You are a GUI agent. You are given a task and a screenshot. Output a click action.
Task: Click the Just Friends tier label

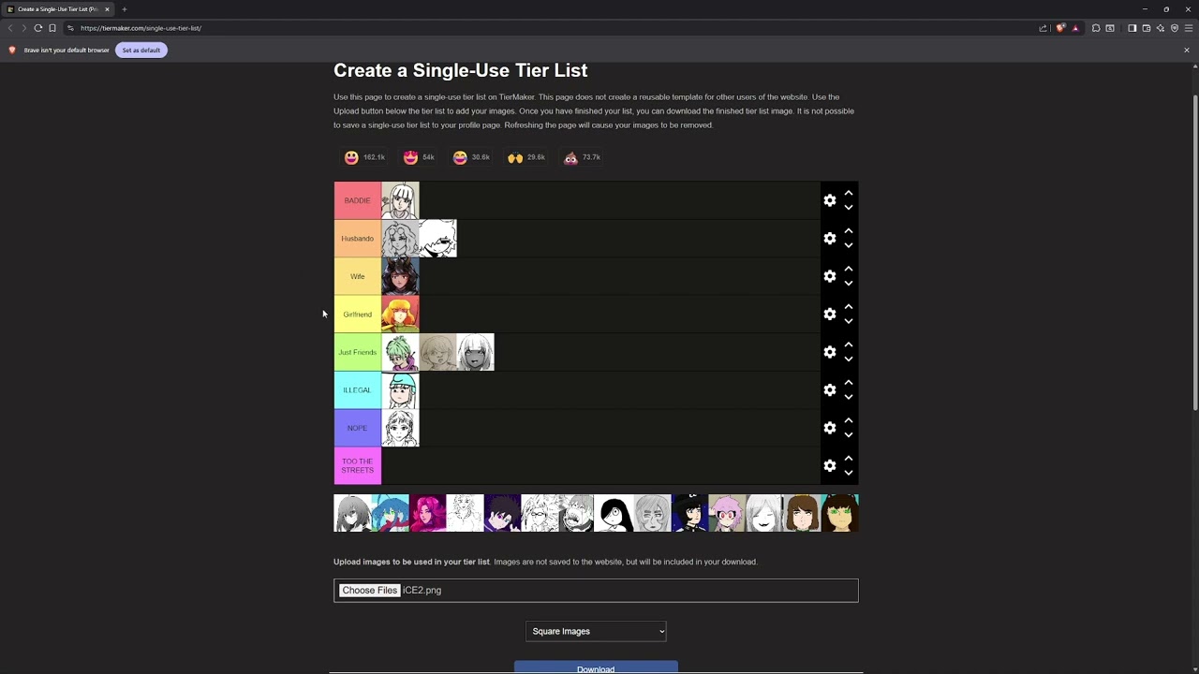coord(358,352)
